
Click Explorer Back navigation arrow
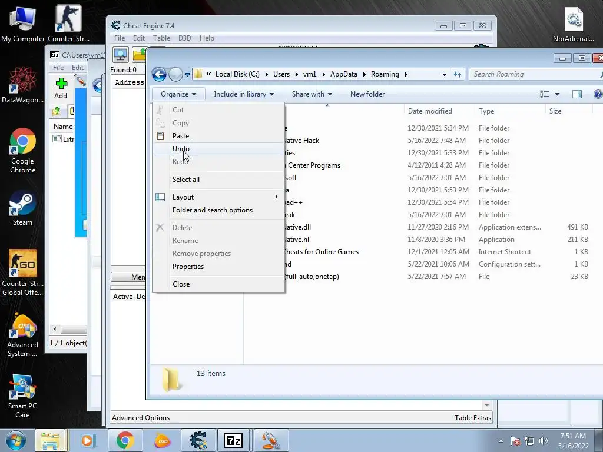159,74
